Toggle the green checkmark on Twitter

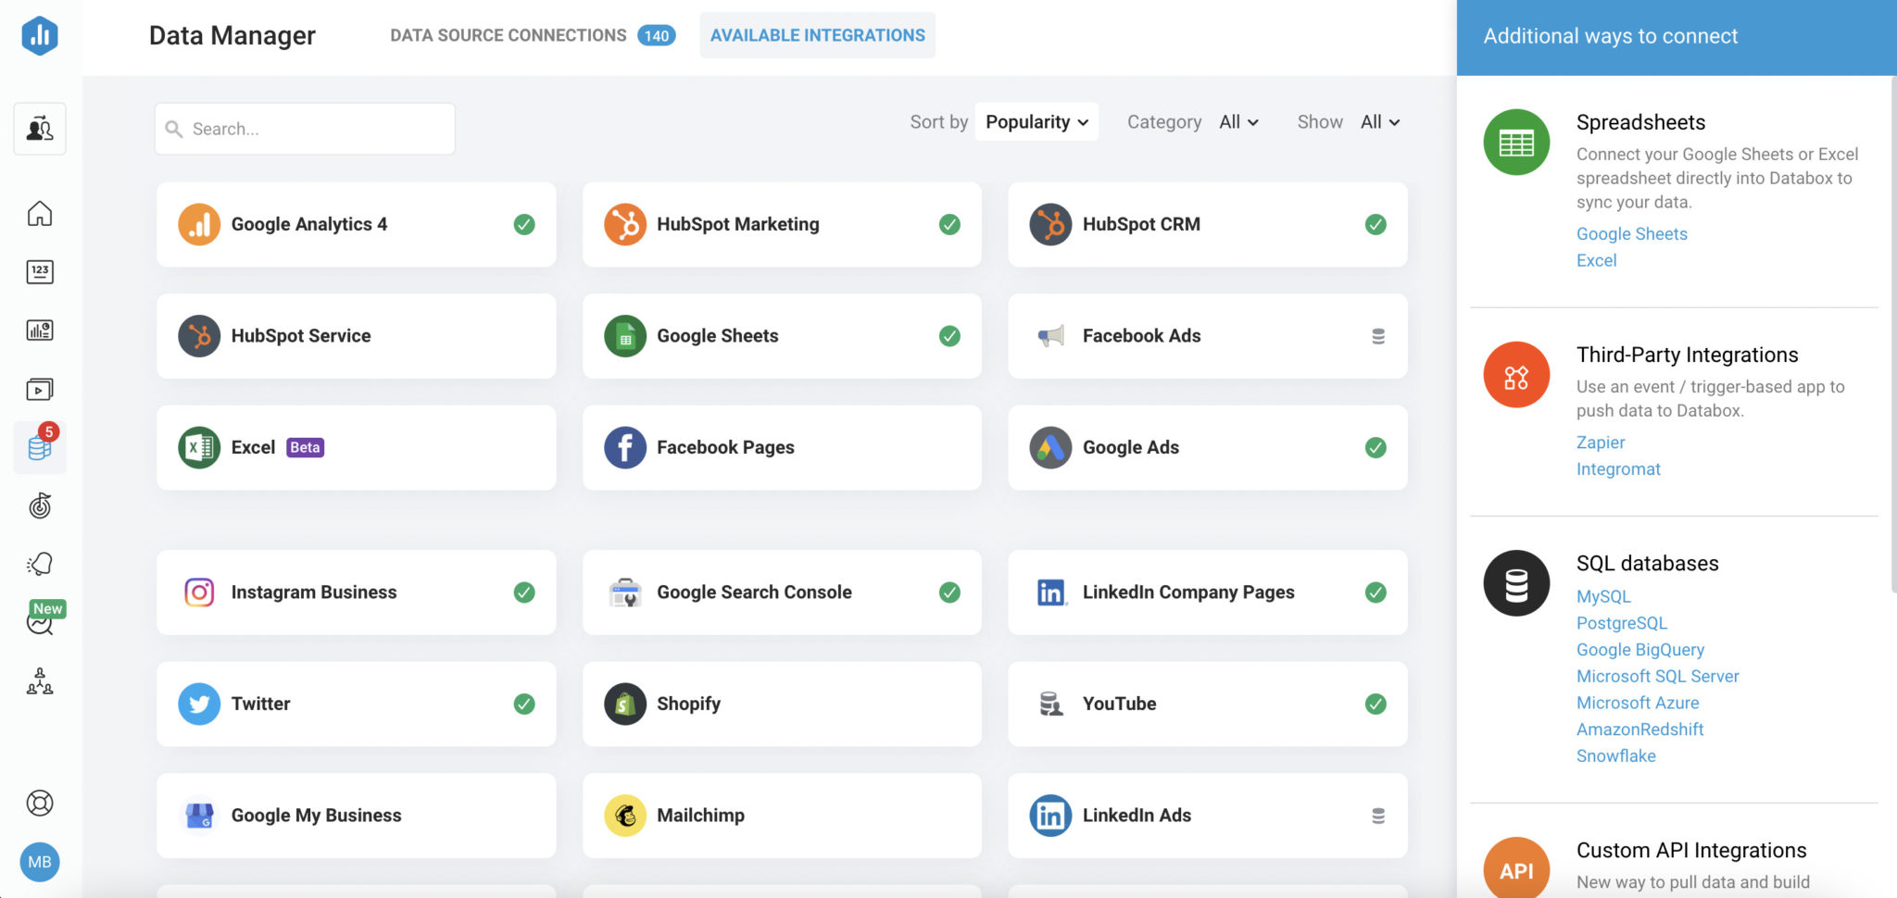(524, 704)
